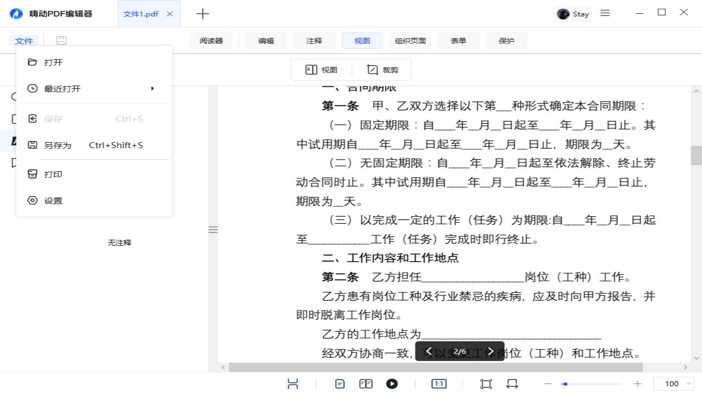702x395 pixels.
Task: Click the sidebar collapse handle beside document
Action: pos(213,229)
